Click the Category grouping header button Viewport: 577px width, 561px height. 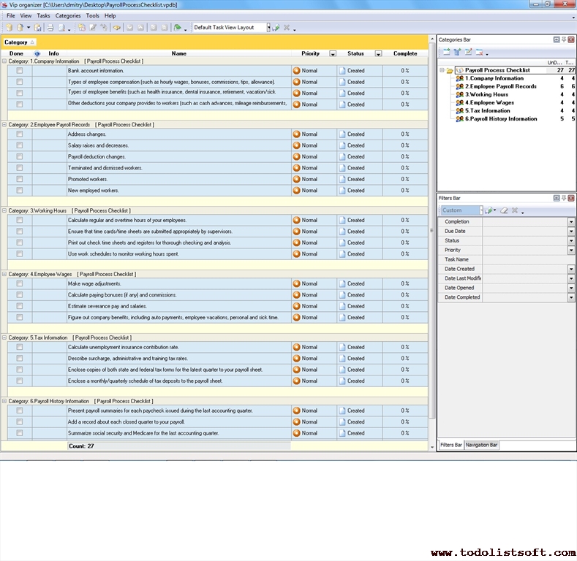(19, 42)
